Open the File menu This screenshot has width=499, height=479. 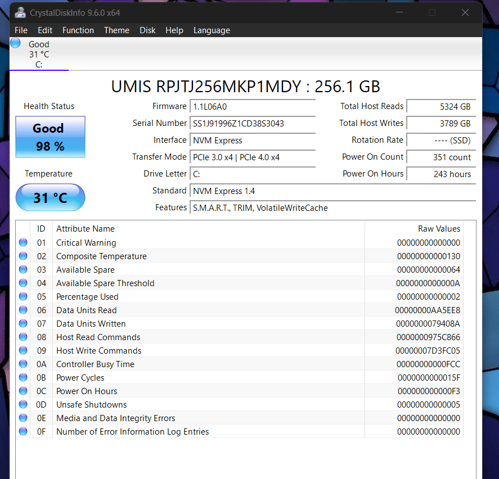point(21,30)
